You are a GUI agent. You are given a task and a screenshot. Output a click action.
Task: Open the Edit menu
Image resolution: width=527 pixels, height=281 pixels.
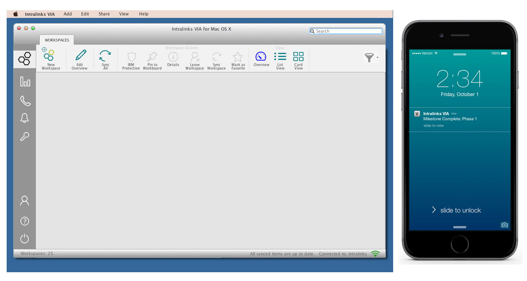click(85, 14)
